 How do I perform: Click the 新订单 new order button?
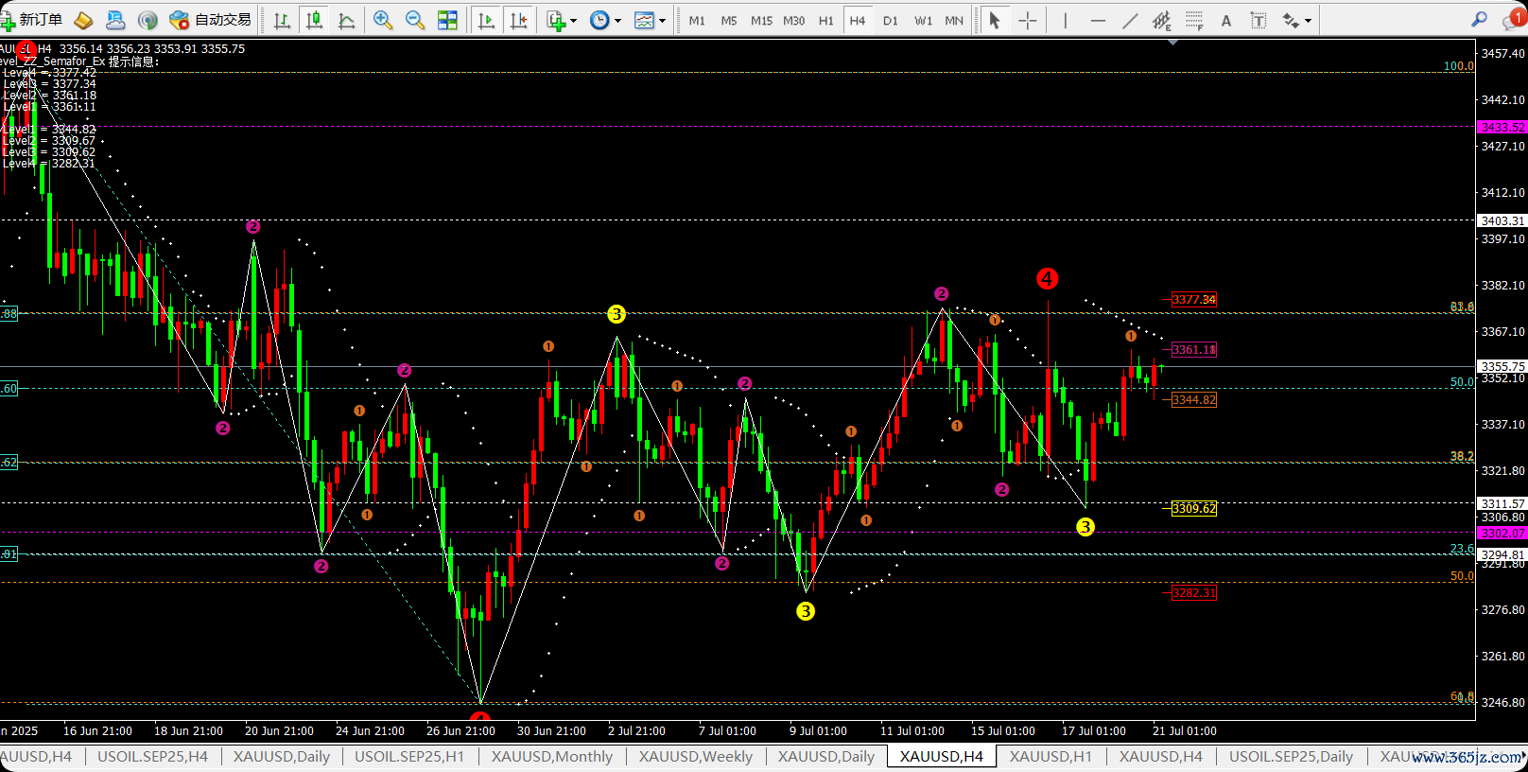(x=32, y=20)
